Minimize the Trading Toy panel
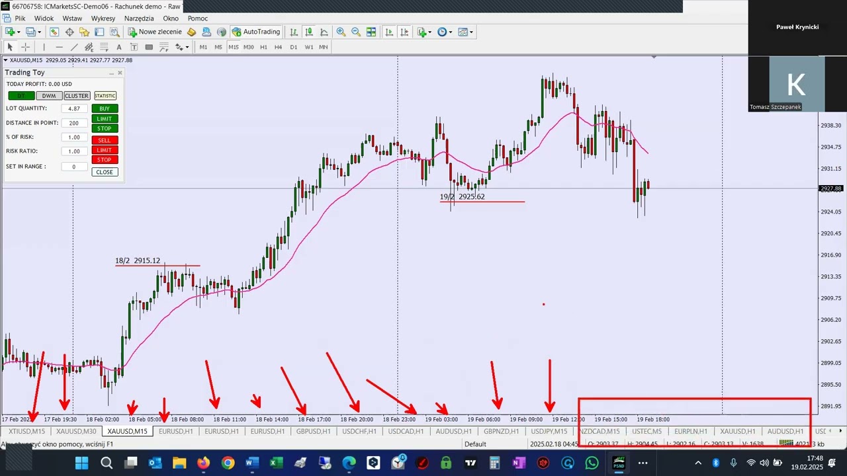Image resolution: width=847 pixels, height=476 pixels. pyautogui.click(x=111, y=73)
